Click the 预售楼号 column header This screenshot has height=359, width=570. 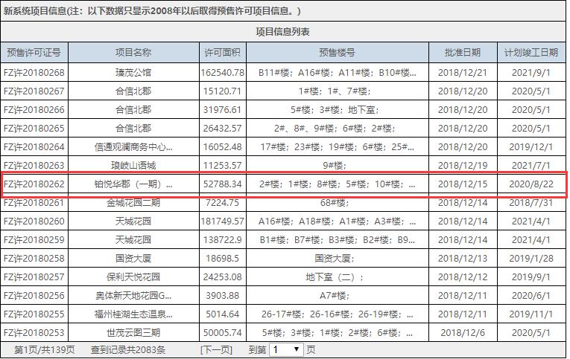click(337, 53)
